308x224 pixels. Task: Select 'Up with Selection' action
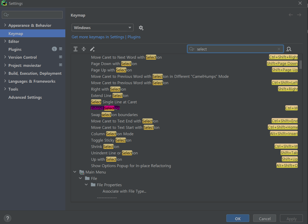pos(106,159)
